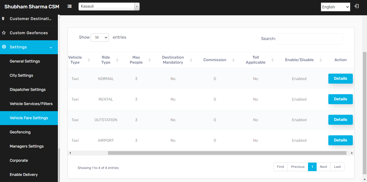Screen dimensions: 367x182
Task: Click the Custom Geofences star icon
Action: pos(4,33)
